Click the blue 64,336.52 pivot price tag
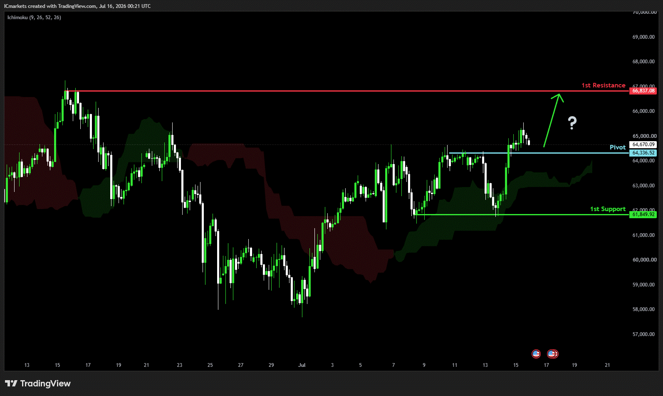This screenshot has width=663, height=396. click(x=643, y=153)
